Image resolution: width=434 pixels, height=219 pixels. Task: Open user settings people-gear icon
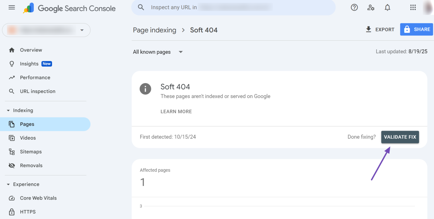point(371,7)
